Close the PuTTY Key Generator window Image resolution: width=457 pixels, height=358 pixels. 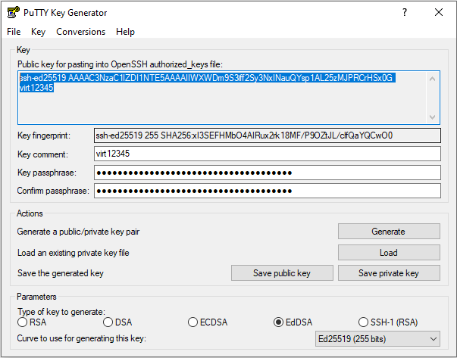click(x=439, y=13)
